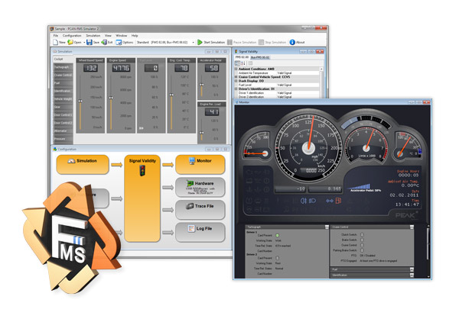Open the About info icon
This screenshot has width=459, height=319.
tap(291, 42)
